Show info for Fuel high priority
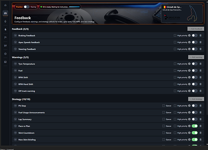Image resolution: width=208 pixels, height=150 pixels. tap(189, 71)
